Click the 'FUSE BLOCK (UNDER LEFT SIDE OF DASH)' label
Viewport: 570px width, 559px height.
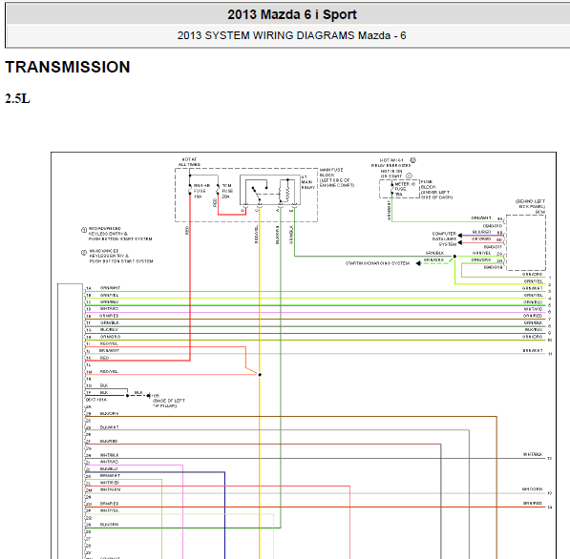tap(436, 190)
